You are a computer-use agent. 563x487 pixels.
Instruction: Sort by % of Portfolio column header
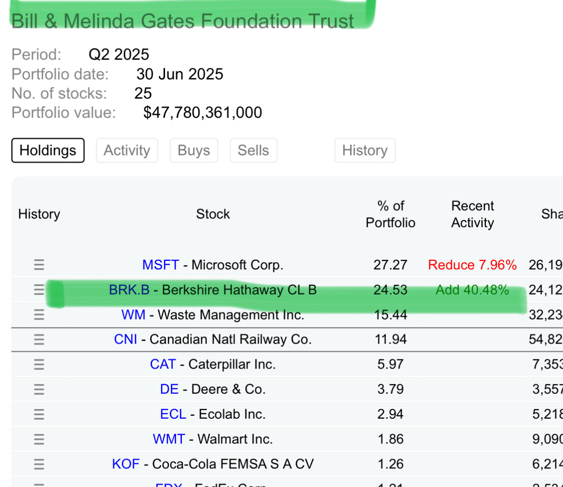(390, 214)
